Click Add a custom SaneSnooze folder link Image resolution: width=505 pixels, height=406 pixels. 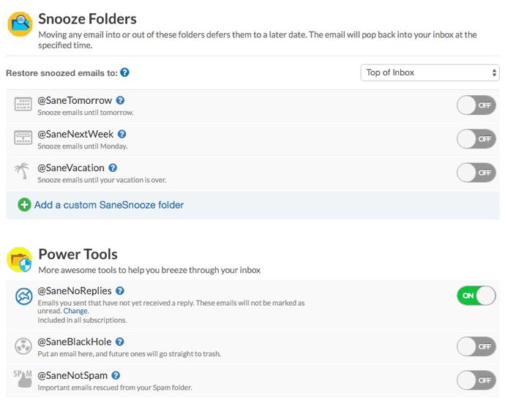[x=109, y=205]
